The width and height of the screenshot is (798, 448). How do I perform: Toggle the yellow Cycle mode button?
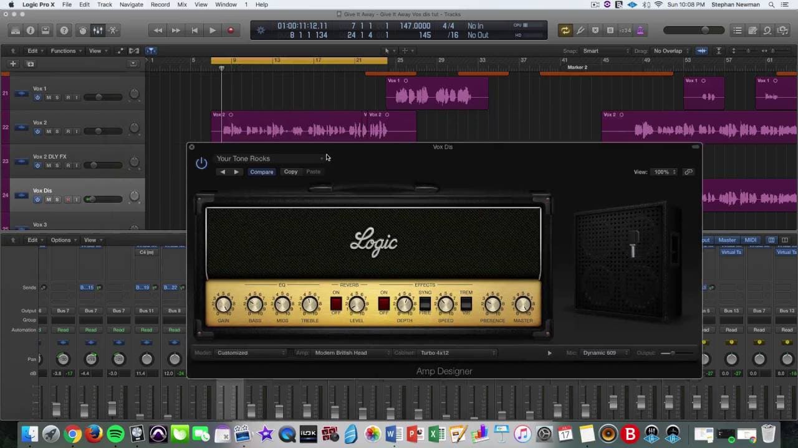[565, 30]
